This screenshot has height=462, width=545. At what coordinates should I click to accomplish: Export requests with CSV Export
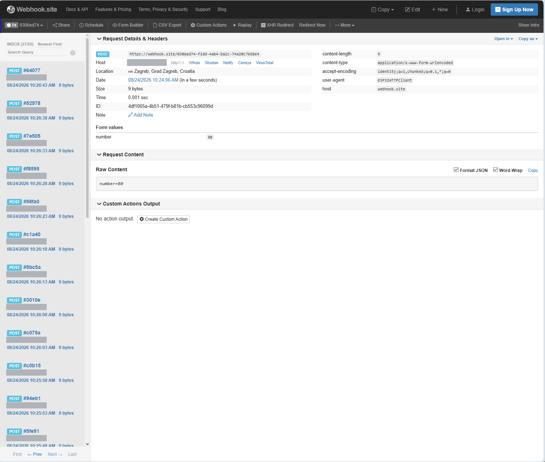[x=167, y=25]
